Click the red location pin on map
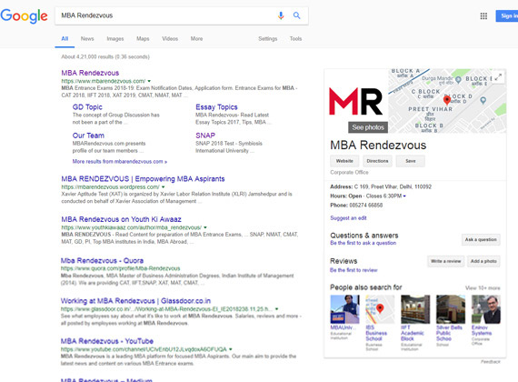The width and height of the screenshot is (518, 382). click(446, 99)
